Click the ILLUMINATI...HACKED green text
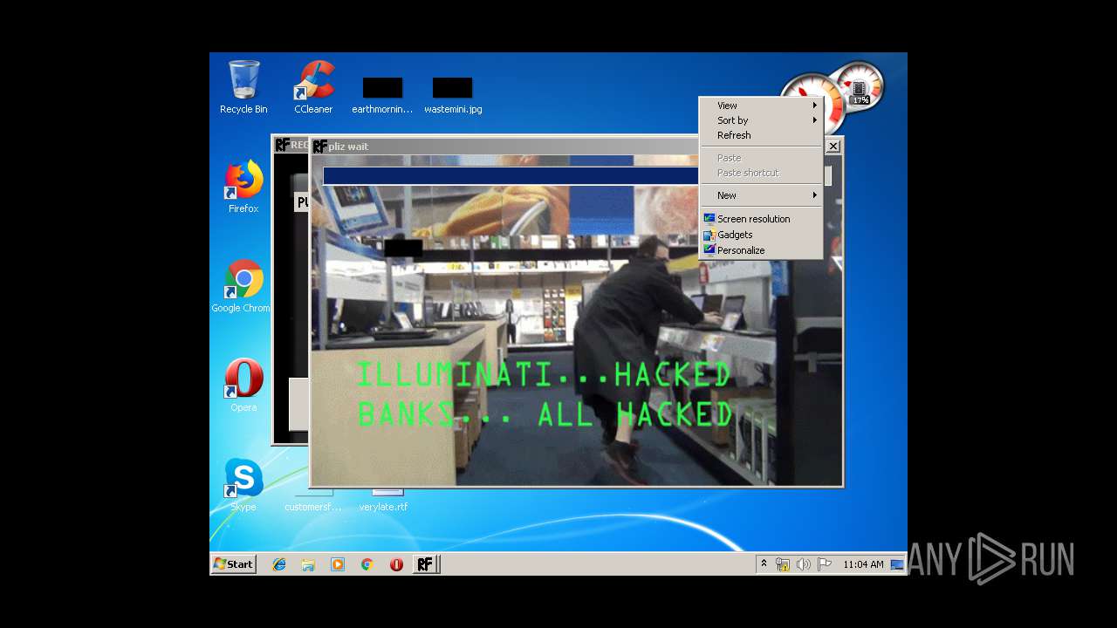The image size is (1117, 628). [x=544, y=375]
